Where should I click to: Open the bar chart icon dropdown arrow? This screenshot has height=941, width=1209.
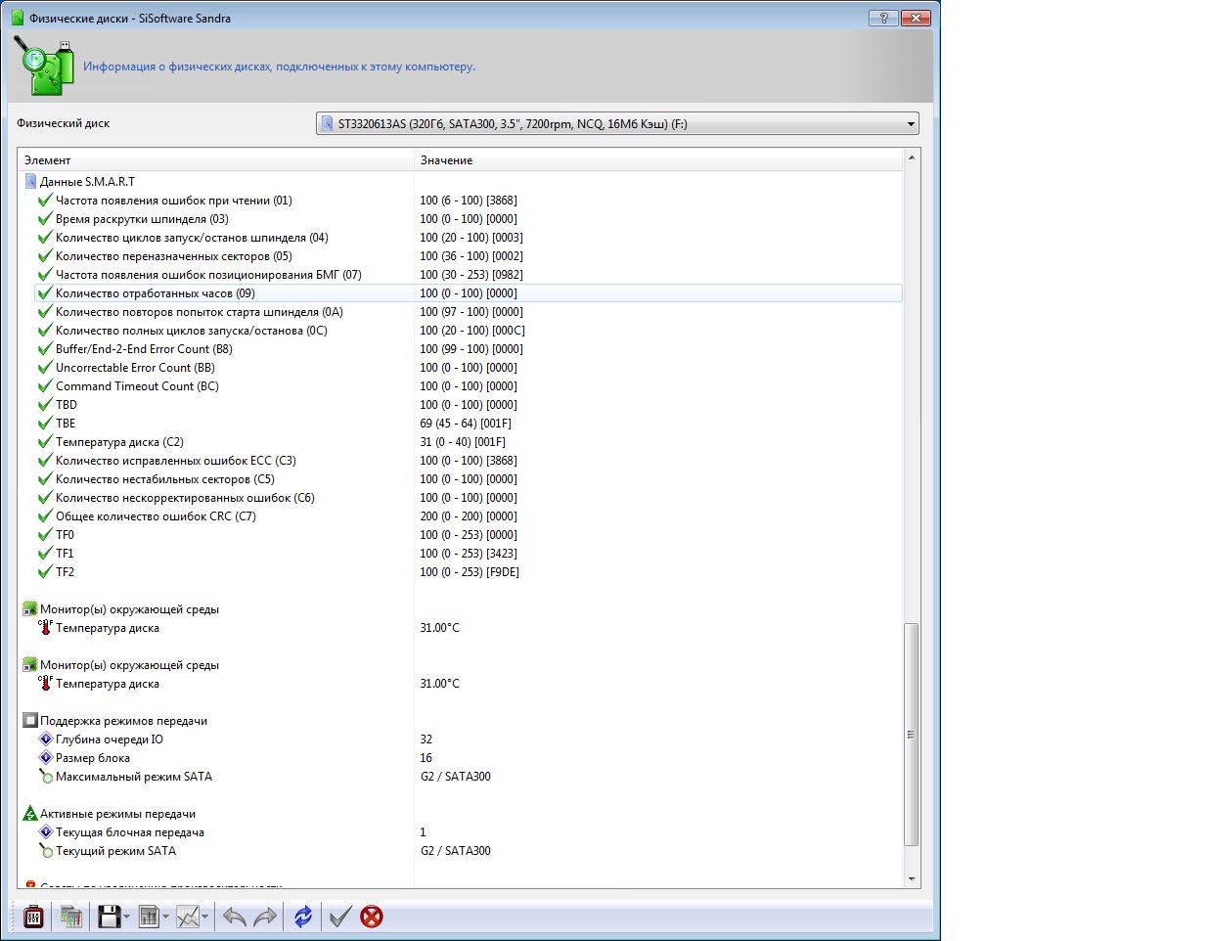click(166, 918)
